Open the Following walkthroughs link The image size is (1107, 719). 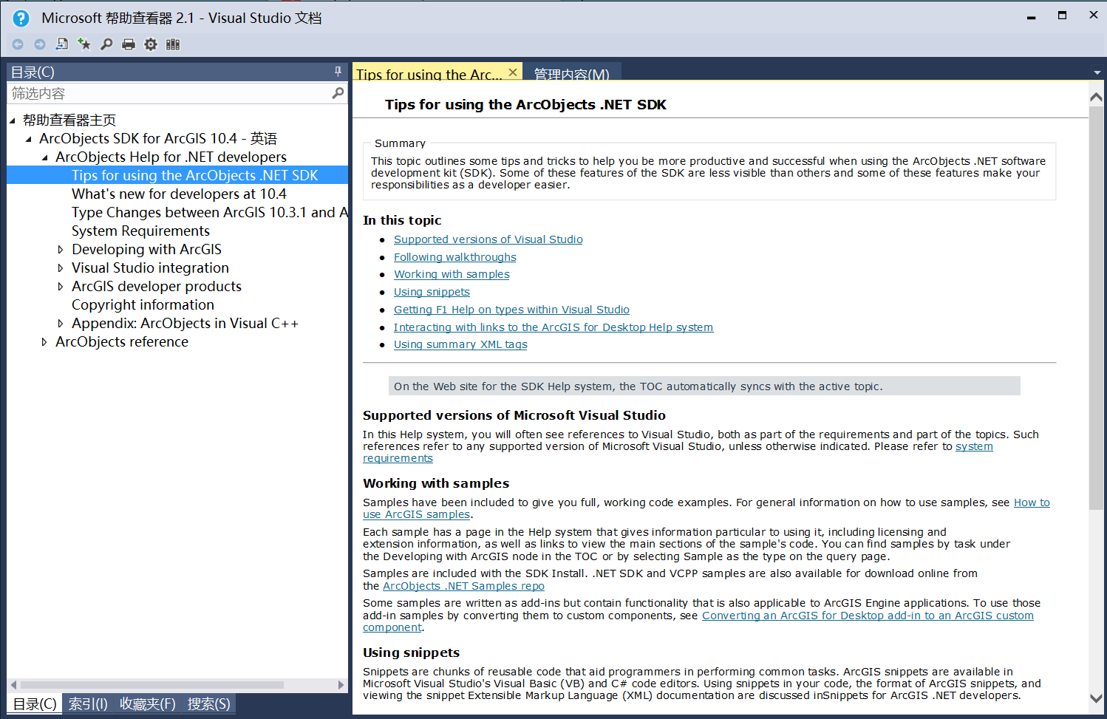point(455,257)
